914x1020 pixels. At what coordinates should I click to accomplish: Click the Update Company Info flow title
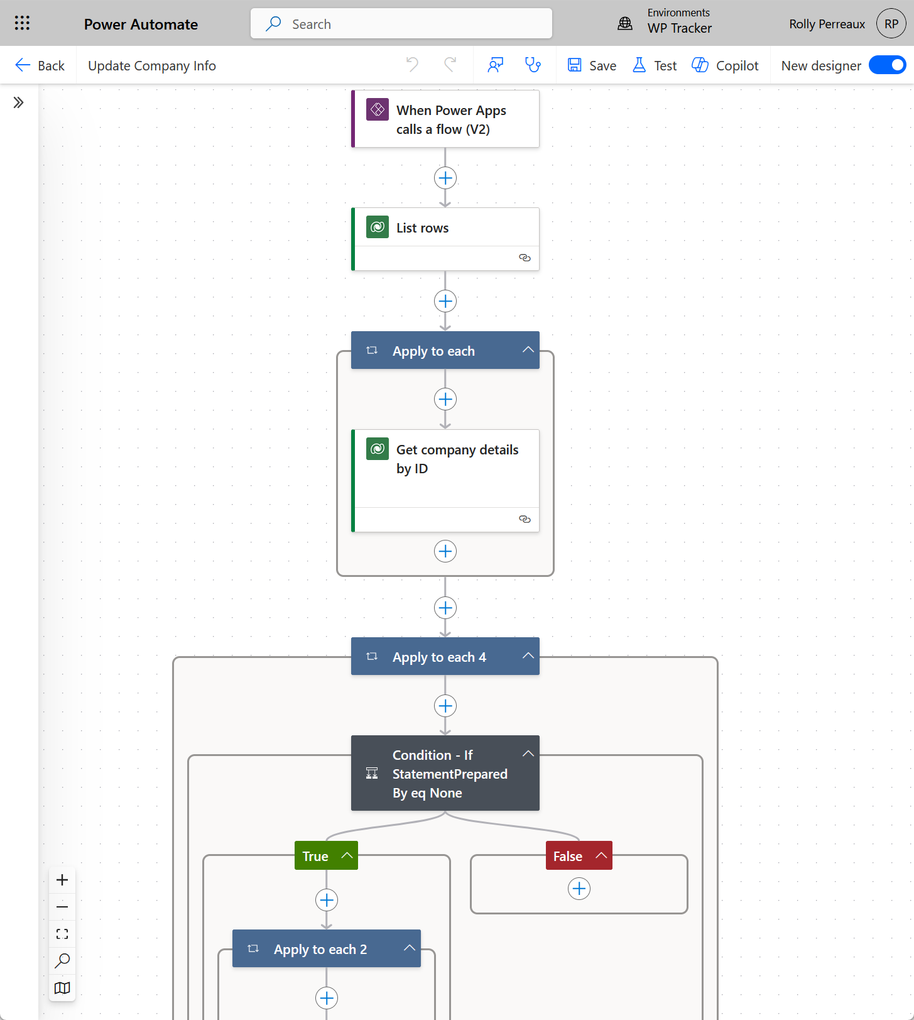pos(152,65)
